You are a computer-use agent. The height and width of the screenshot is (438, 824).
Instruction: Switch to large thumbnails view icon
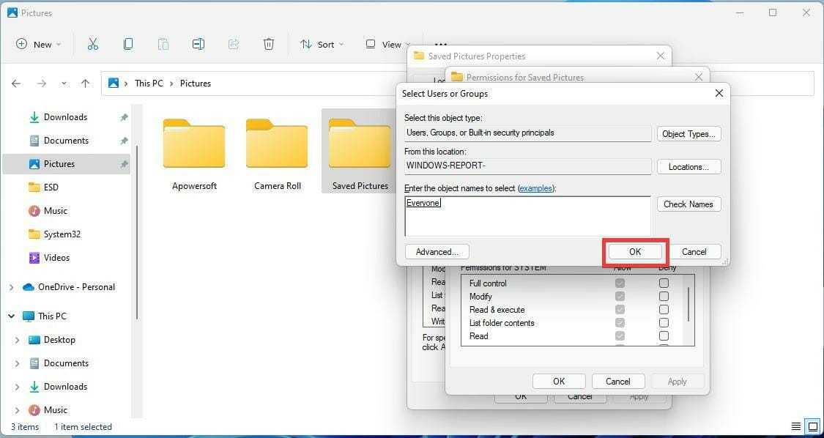(x=812, y=426)
